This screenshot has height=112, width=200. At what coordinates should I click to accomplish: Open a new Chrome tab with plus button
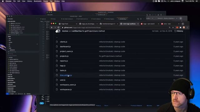[x=182, y=24]
